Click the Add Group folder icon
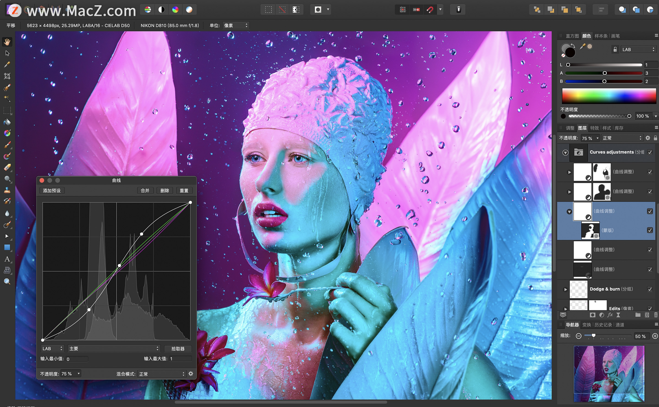Viewport: 659px width, 407px height. click(638, 315)
